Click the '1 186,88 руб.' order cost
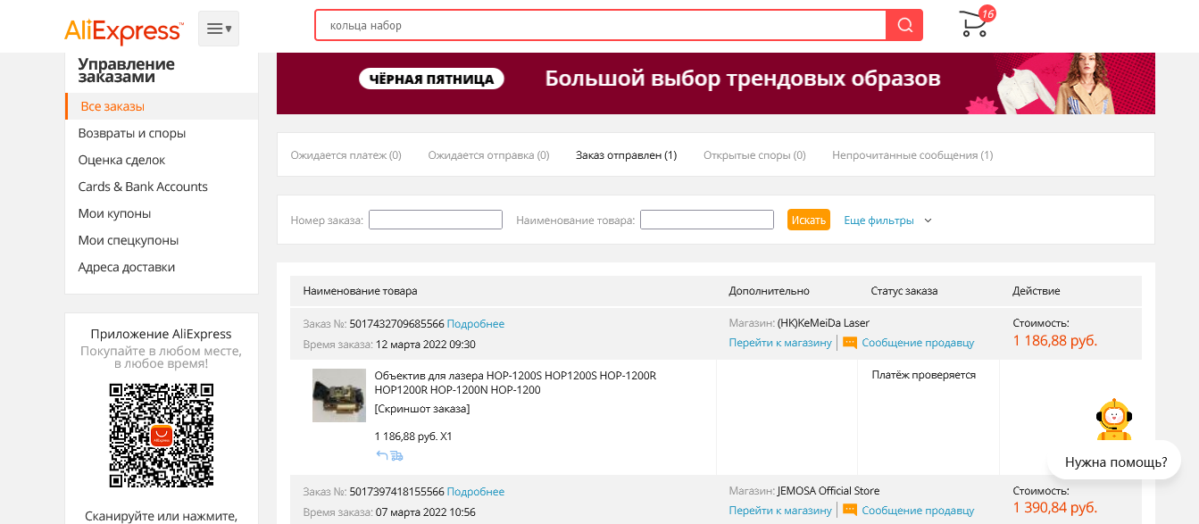This screenshot has width=1199, height=524. click(x=1055, y=340)
